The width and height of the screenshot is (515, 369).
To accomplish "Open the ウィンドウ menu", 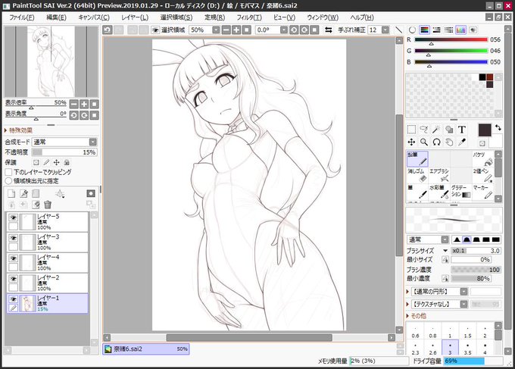I will 322,17.
